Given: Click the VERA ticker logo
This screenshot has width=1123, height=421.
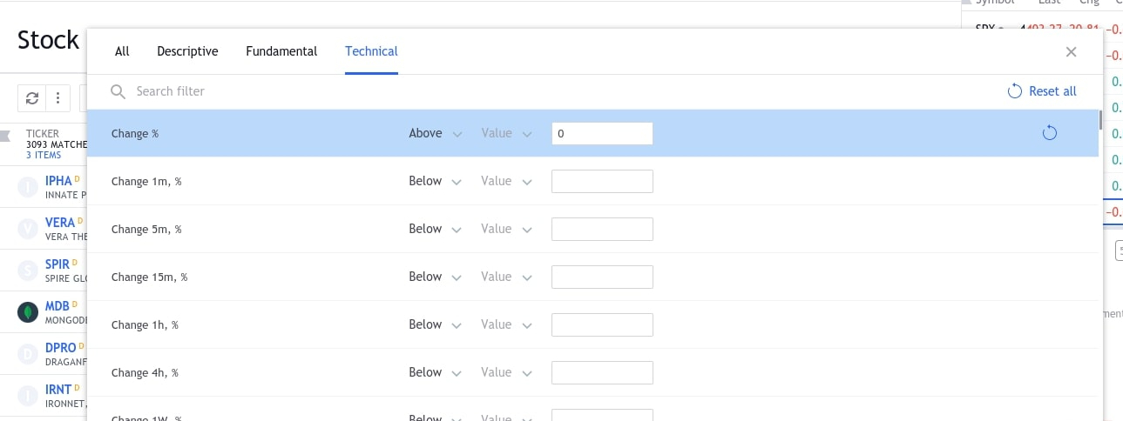Looking at the screenshot, I should pyautogui.click(x=29, y=229).
